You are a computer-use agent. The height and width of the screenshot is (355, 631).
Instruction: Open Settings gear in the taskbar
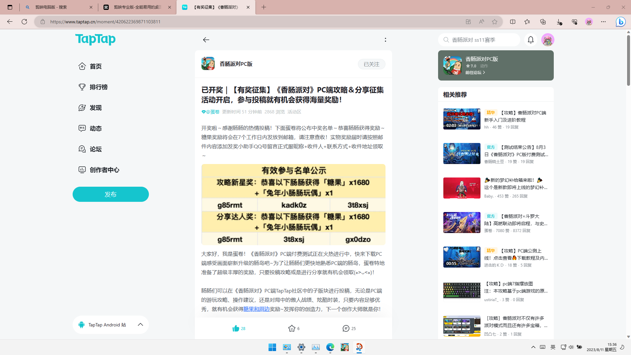(301, 347)
